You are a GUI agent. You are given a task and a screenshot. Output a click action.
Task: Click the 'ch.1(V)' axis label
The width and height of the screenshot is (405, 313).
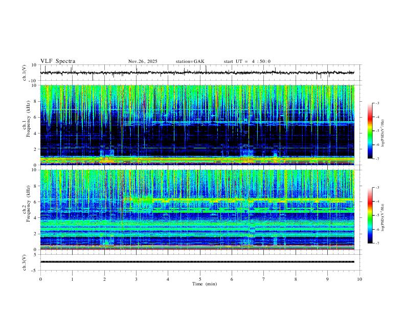pyautogui.click(x=25, y=73)
